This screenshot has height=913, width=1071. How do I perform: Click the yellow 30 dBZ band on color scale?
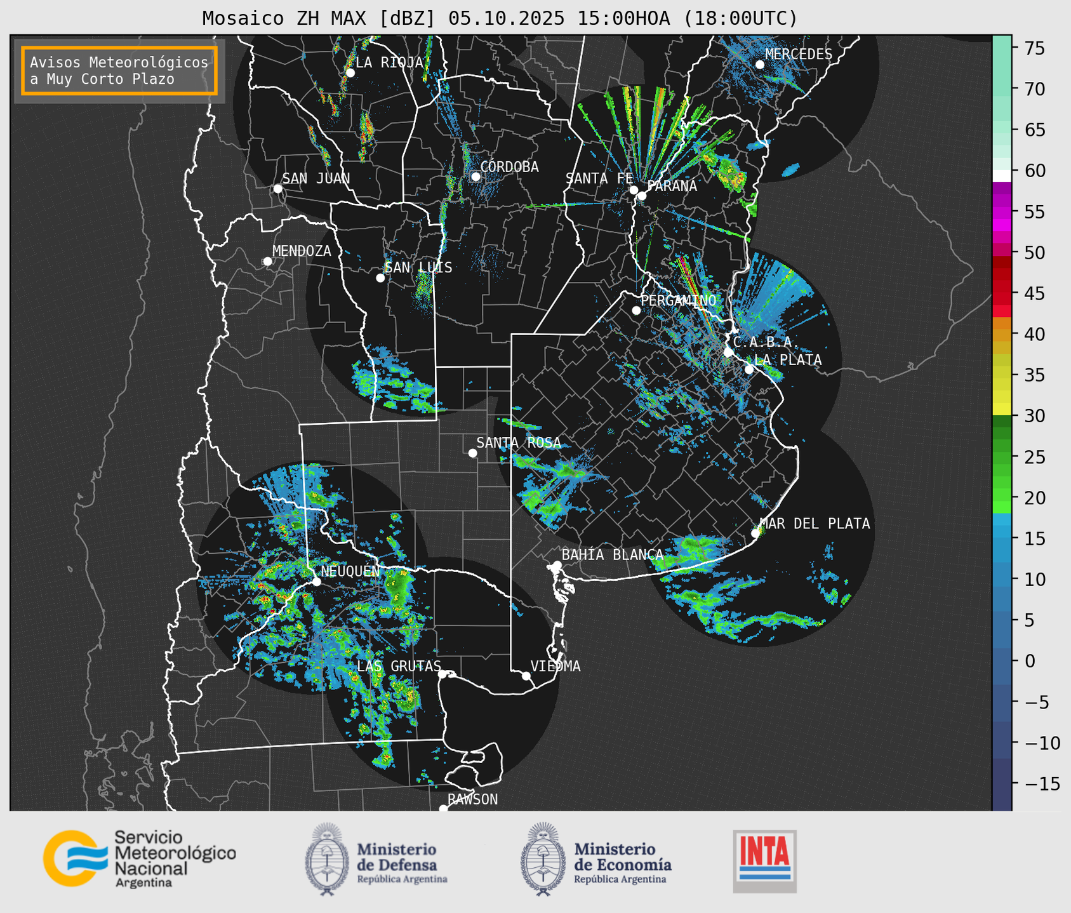coord(1002,410)
